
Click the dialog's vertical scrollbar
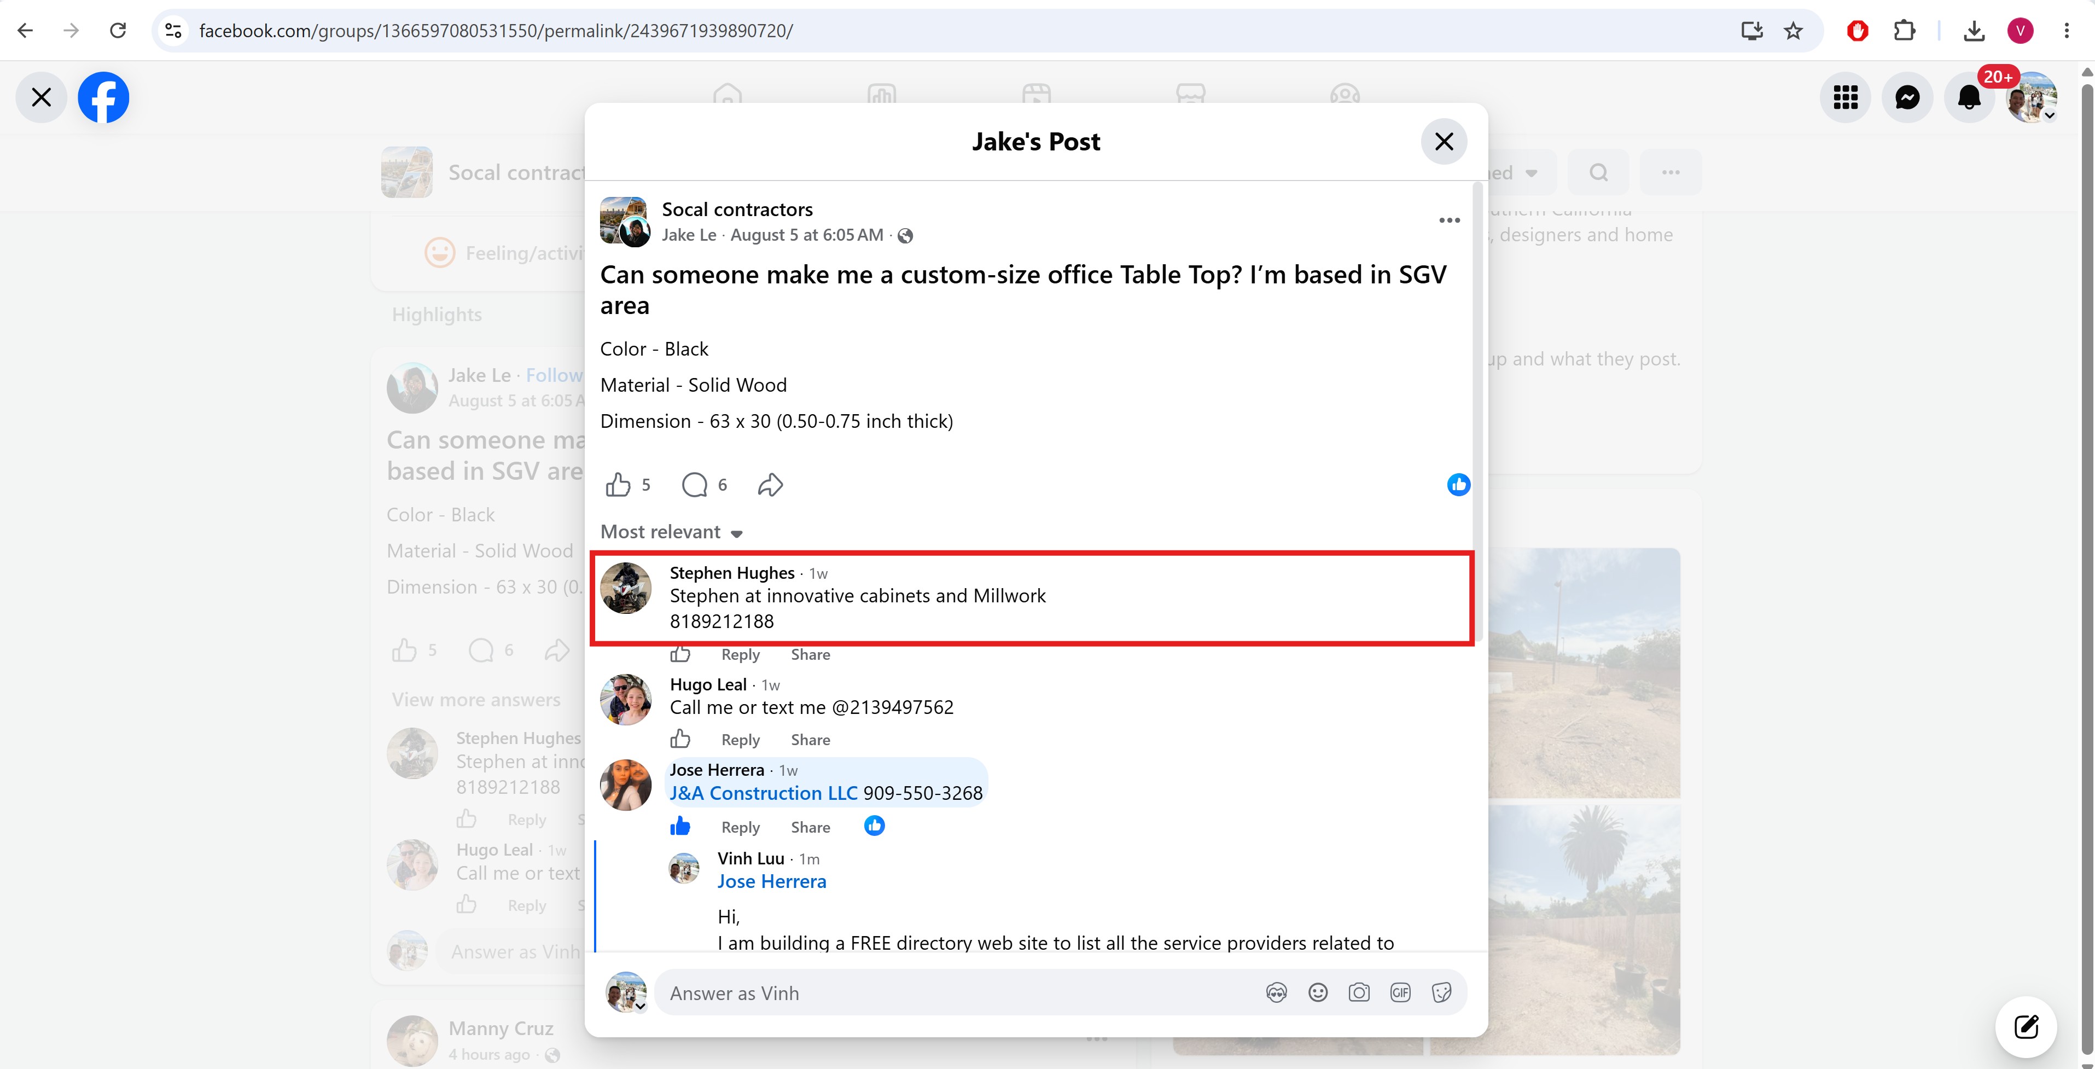pos(1478,411)
